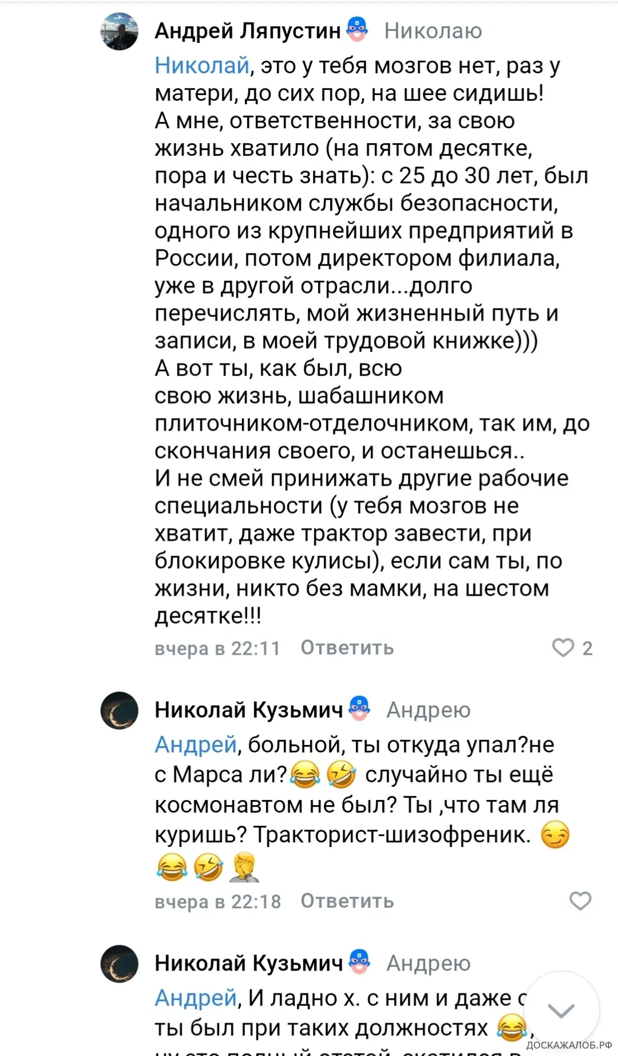Click 'Андрею' label on the 22:18 comment
The image size is (618, 1056).
point(429,710)
